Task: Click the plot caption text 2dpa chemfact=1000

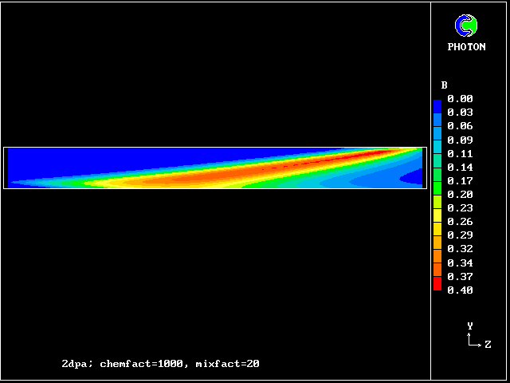Action: (160, 364)
